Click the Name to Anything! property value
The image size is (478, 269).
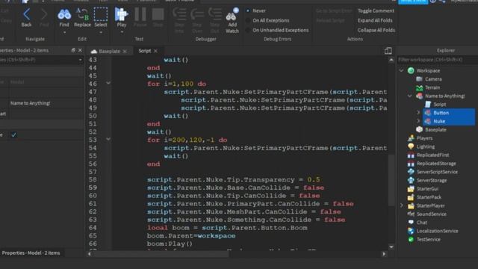tap(30, 103)
